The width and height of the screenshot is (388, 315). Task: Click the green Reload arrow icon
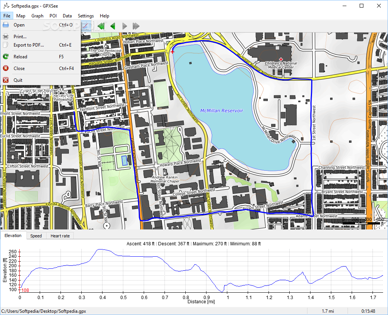(6, 56)
